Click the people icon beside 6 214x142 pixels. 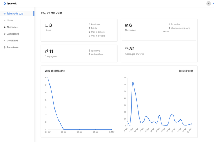coord(126,25)
